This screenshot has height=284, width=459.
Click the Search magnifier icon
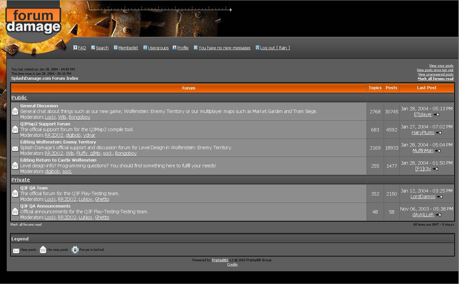93,48
